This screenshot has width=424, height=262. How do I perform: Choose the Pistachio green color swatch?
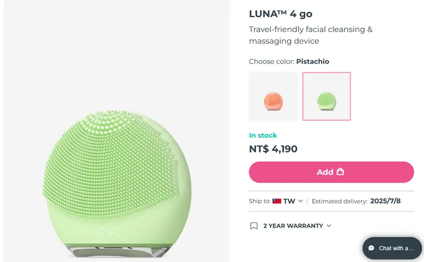pos(327,96)
